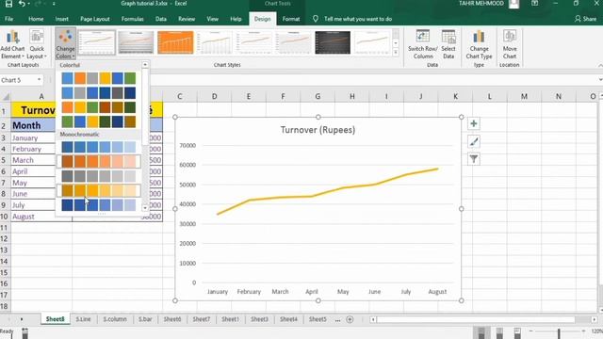Screen dimensions: 603x339
Task: Pick the fourth Colorful palette row
Action: pyautogui.click(x=98, y=121)
